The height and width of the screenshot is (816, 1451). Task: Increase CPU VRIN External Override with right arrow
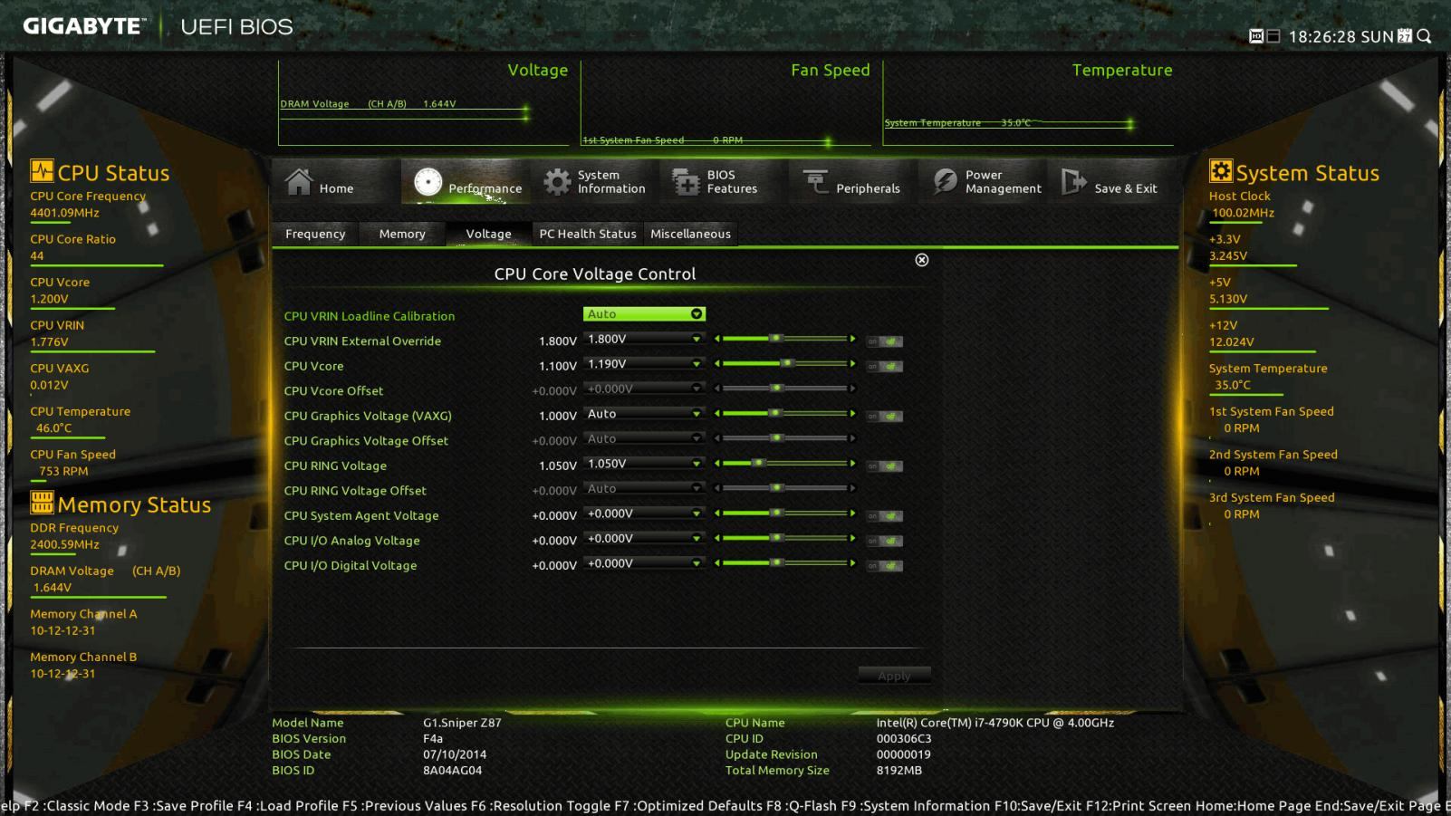click(852, 339)
